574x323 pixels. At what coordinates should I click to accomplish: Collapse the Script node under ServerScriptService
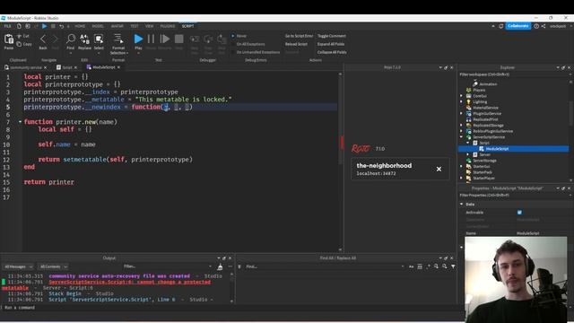468,143
